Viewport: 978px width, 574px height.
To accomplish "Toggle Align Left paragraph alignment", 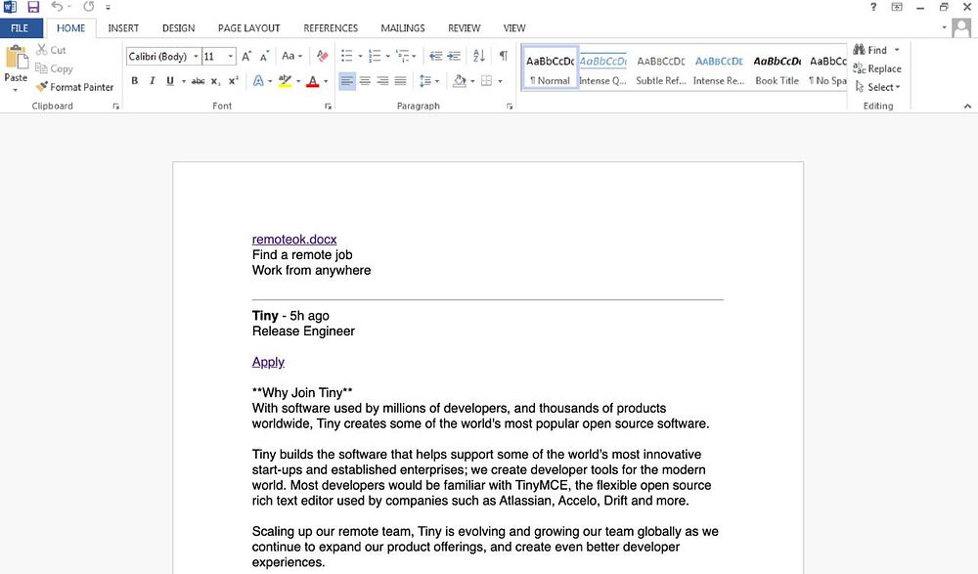I will click(347, 81).
